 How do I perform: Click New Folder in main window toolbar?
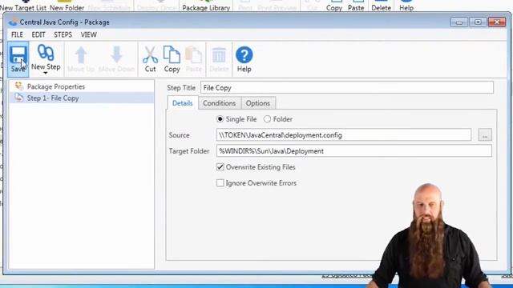click(x=67, y=6)
